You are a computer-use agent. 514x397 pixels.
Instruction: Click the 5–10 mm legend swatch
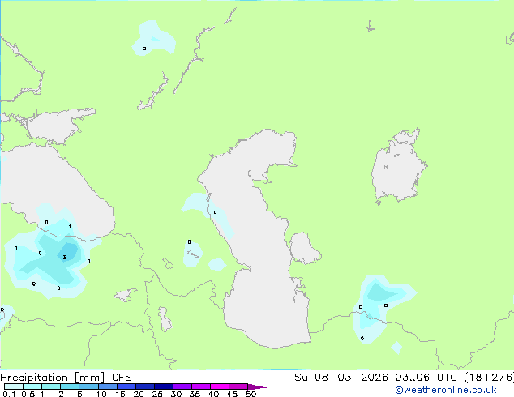pyautogui.click(x=88, y=386)
